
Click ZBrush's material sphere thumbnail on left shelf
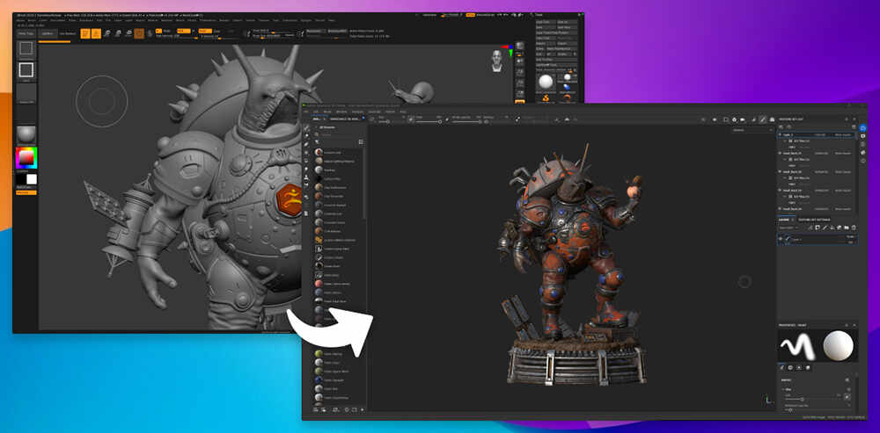[26, 134]
